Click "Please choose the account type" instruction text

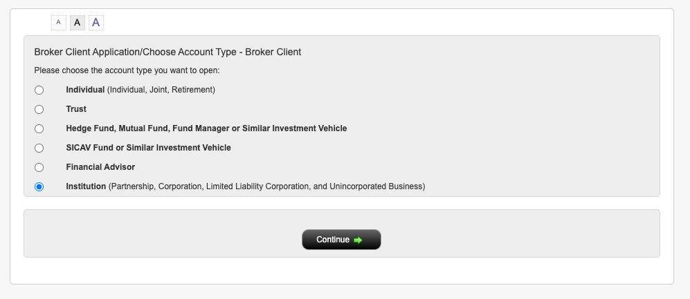127,70
